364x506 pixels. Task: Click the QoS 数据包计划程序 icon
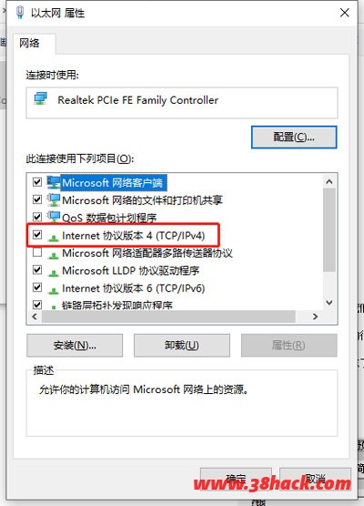[x=54, y=217]
